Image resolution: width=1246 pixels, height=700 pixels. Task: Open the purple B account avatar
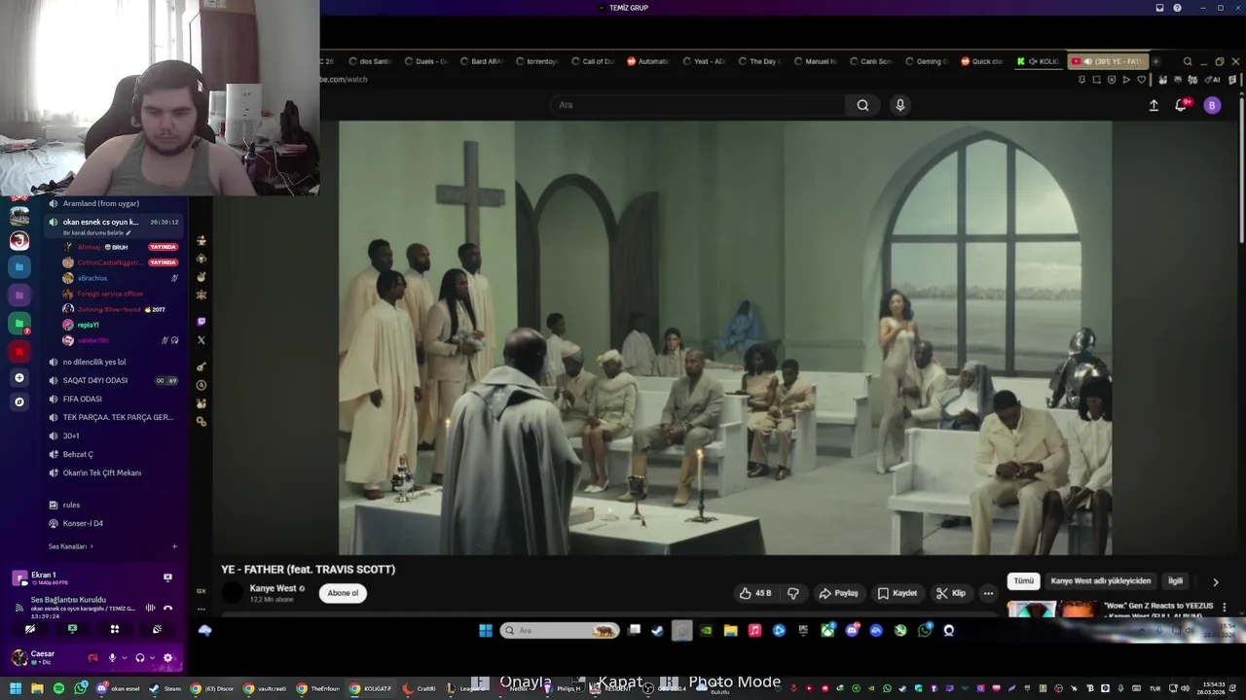pos(1212,105)
